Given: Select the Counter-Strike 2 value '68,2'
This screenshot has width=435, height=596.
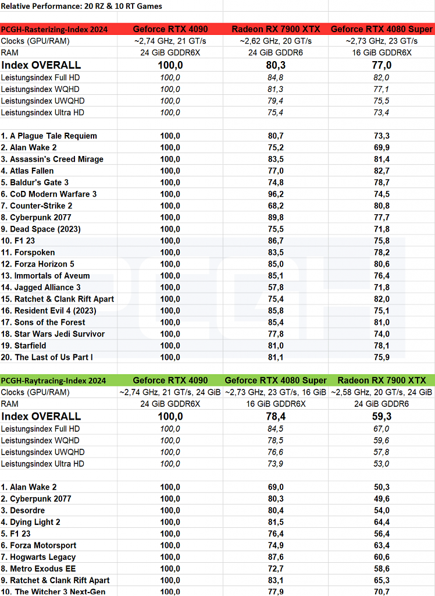Looking at the screenshot, I should pyautogui.click(x=276, y=206).
